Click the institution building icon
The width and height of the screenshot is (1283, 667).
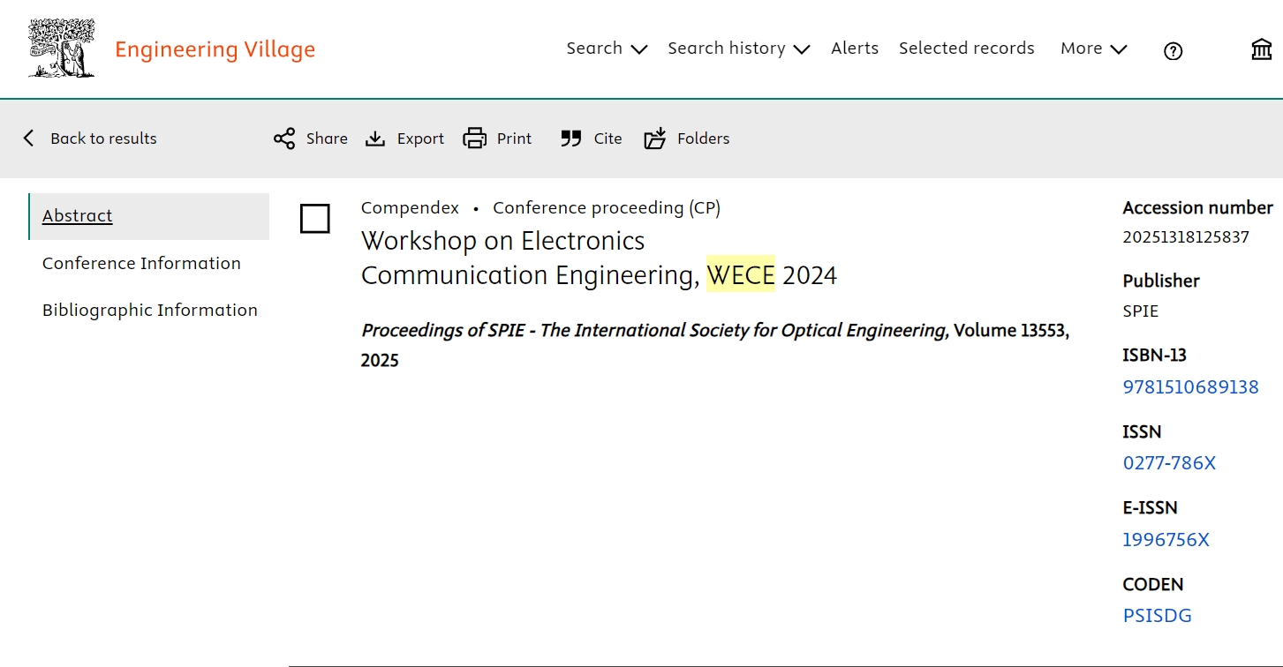tap(1262, 49)
